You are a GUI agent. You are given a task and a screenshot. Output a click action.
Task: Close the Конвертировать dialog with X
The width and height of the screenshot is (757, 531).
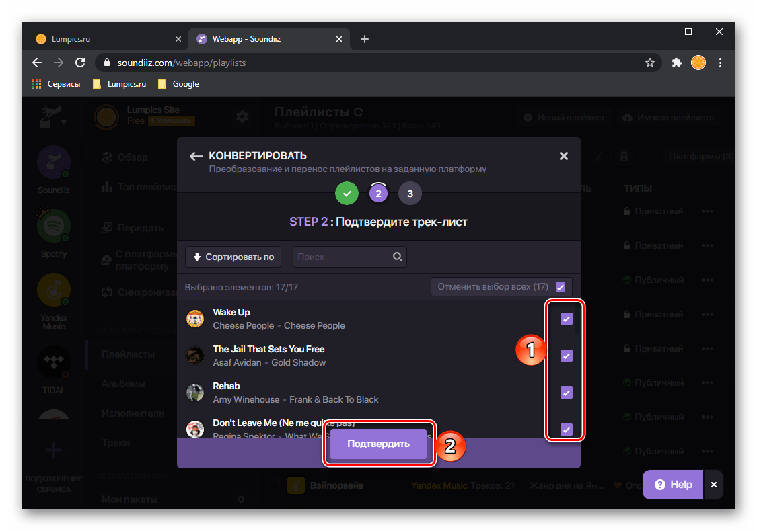pos(564,156)
